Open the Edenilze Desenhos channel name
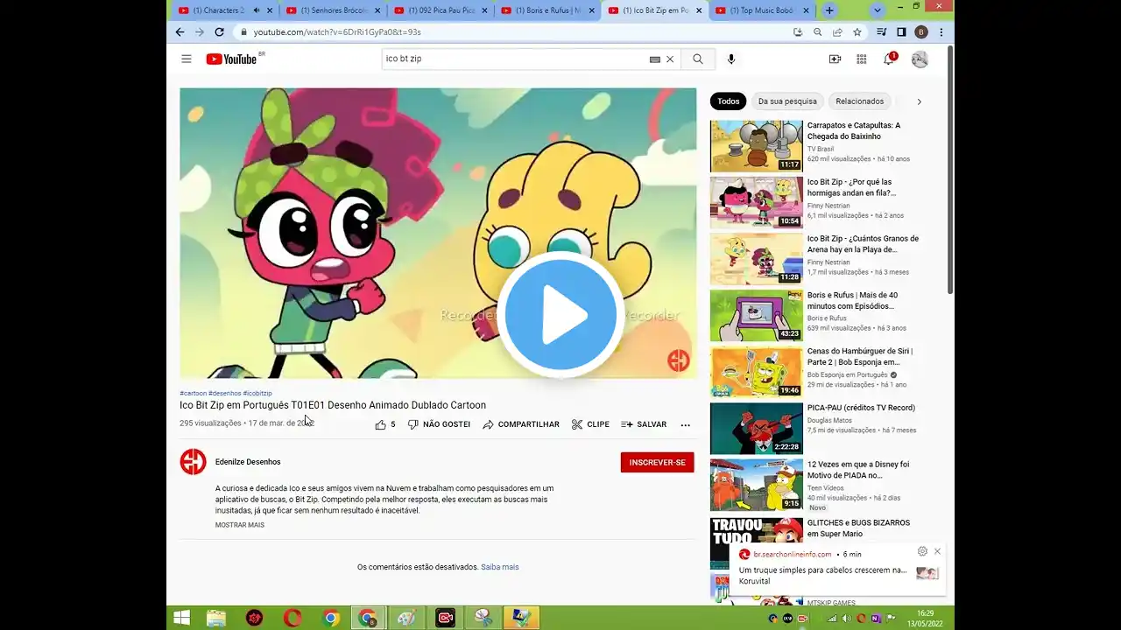This screenshot has height=630, width=1121. coord(248,462)
